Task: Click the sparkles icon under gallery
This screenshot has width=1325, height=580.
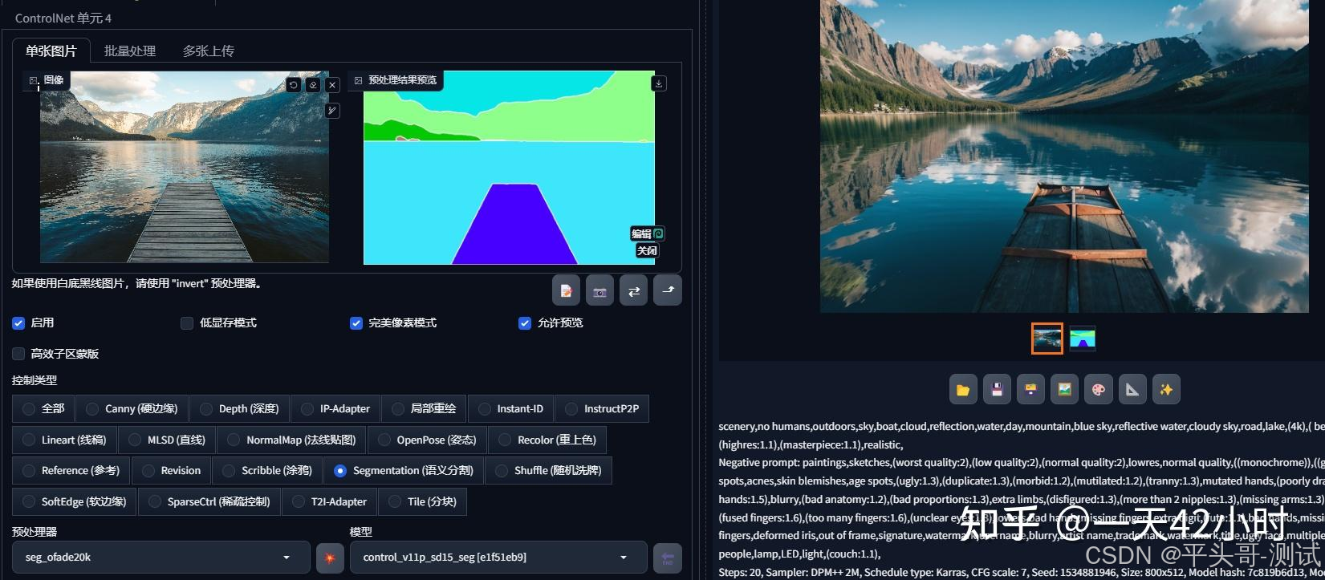Action: (1166, 389)
